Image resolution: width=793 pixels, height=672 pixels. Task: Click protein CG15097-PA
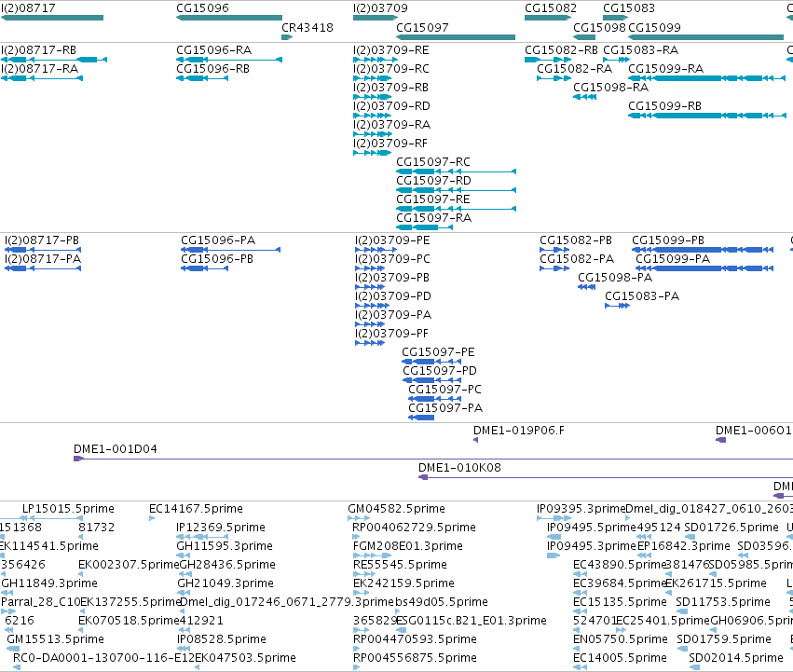(x=421, y=418)
